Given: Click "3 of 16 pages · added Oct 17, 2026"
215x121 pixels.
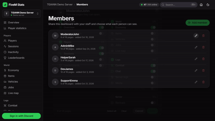Looking at the screenshot, I should tap(77, 60).
